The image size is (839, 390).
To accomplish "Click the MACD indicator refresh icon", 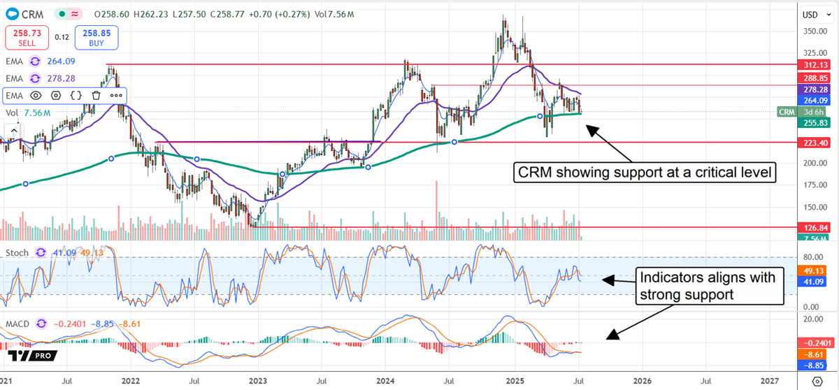I will (41, 324).
